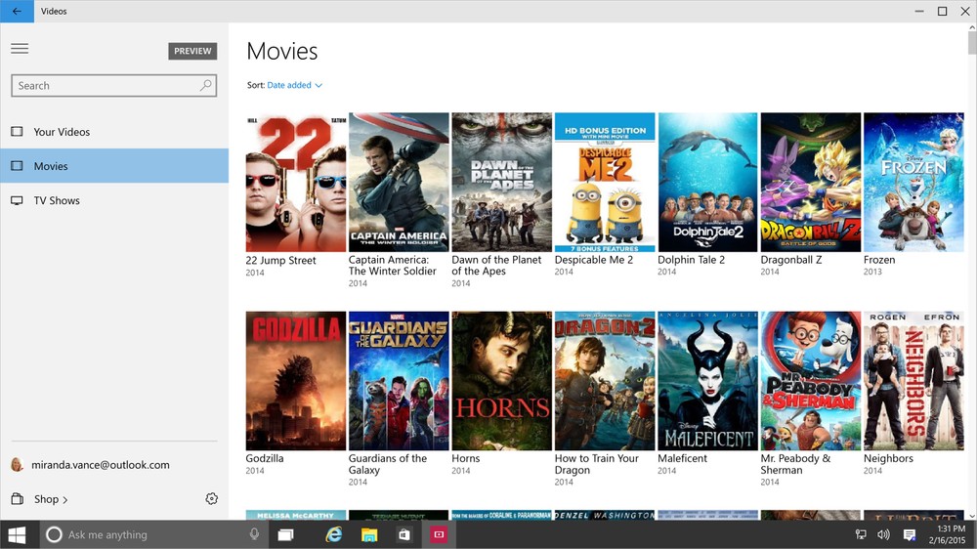
Task: Open the Action Center notifications icon
Action: coord(909,534)
